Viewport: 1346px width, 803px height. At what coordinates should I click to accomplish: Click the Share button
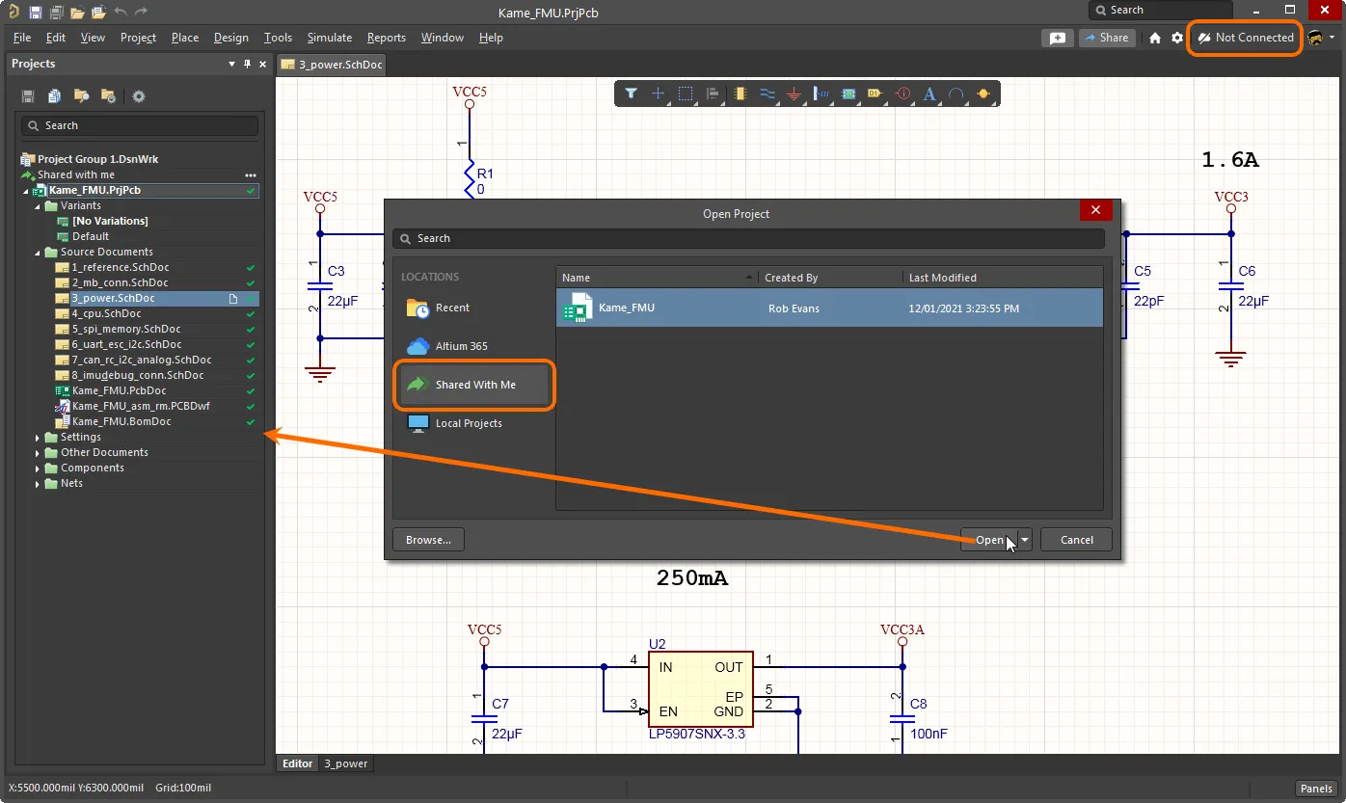tap(1106, 38)
